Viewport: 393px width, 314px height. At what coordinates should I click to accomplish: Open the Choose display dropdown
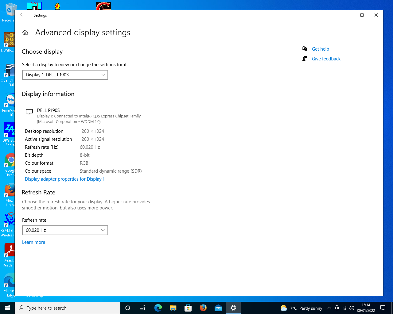tap(65, 75)
